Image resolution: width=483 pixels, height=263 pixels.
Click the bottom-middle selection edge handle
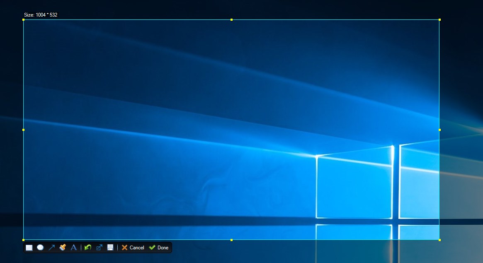tap(232, 240)
